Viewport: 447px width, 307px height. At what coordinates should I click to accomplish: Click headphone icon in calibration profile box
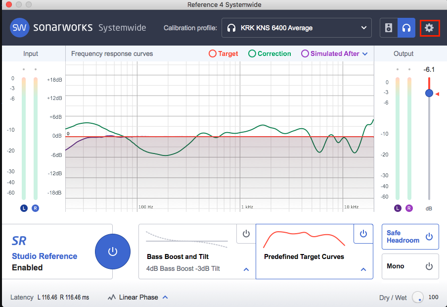[231, 28]
